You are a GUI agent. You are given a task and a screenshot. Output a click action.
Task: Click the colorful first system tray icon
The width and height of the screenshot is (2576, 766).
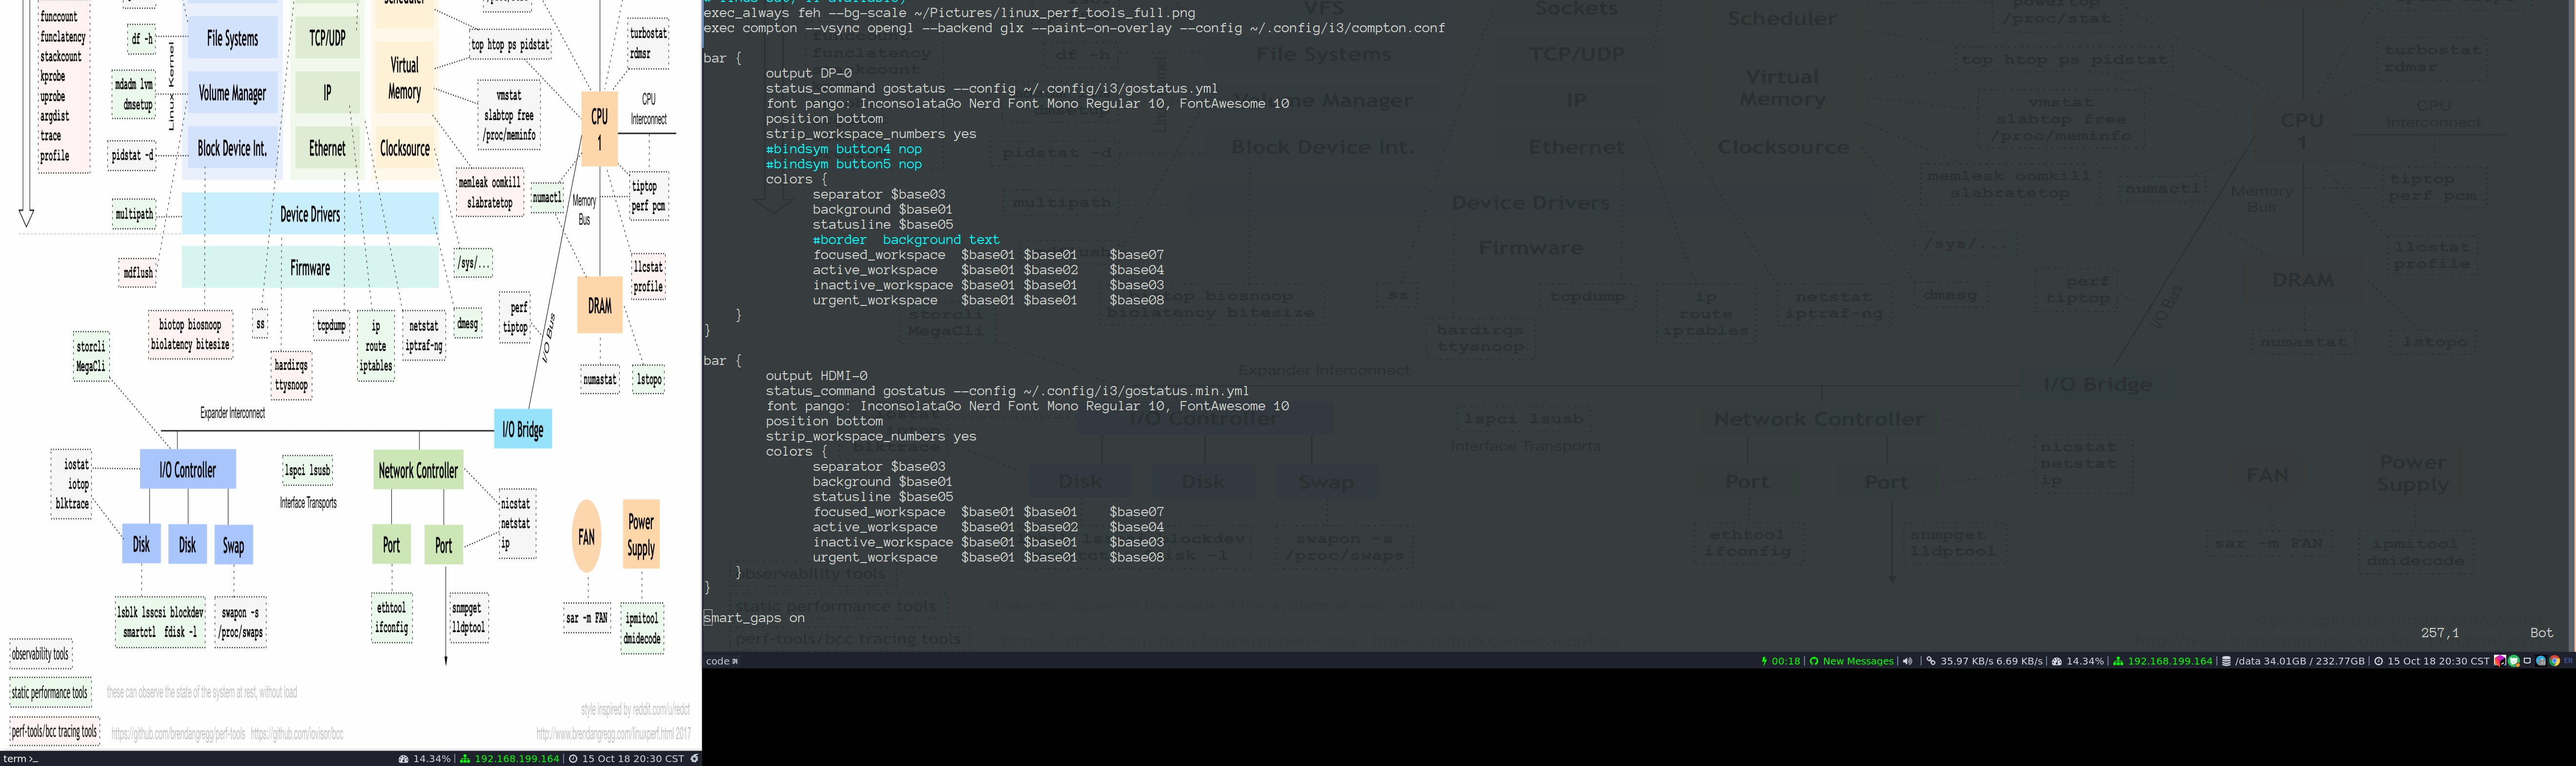[x=2500, y=661]
